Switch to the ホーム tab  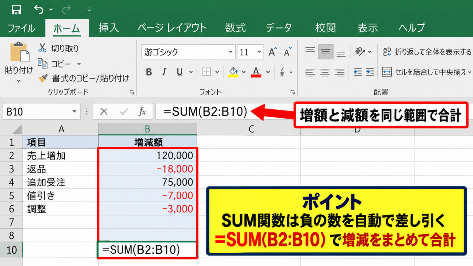67,28
